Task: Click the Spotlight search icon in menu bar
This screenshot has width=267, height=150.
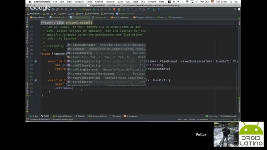Action: tap(231, 2)
